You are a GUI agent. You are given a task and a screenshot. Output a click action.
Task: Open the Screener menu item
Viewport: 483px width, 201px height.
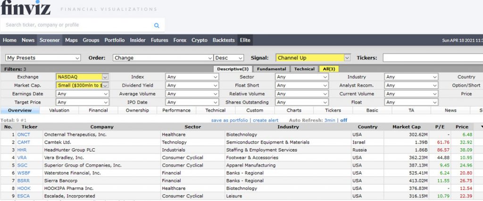coord(50,40)
